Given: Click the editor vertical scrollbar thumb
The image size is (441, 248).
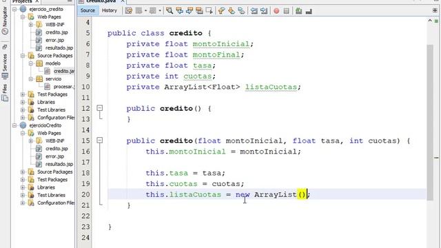Looking at the screenshot, I should [x=430, y=123].
